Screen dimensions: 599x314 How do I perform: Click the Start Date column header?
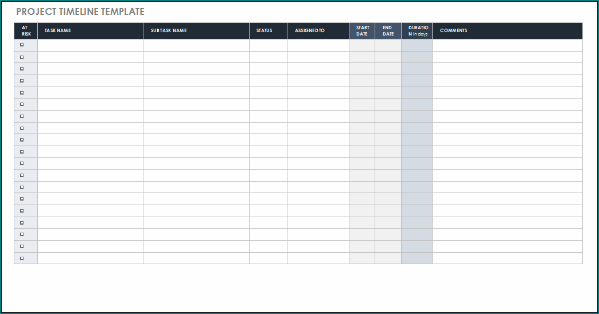(362, 31)
